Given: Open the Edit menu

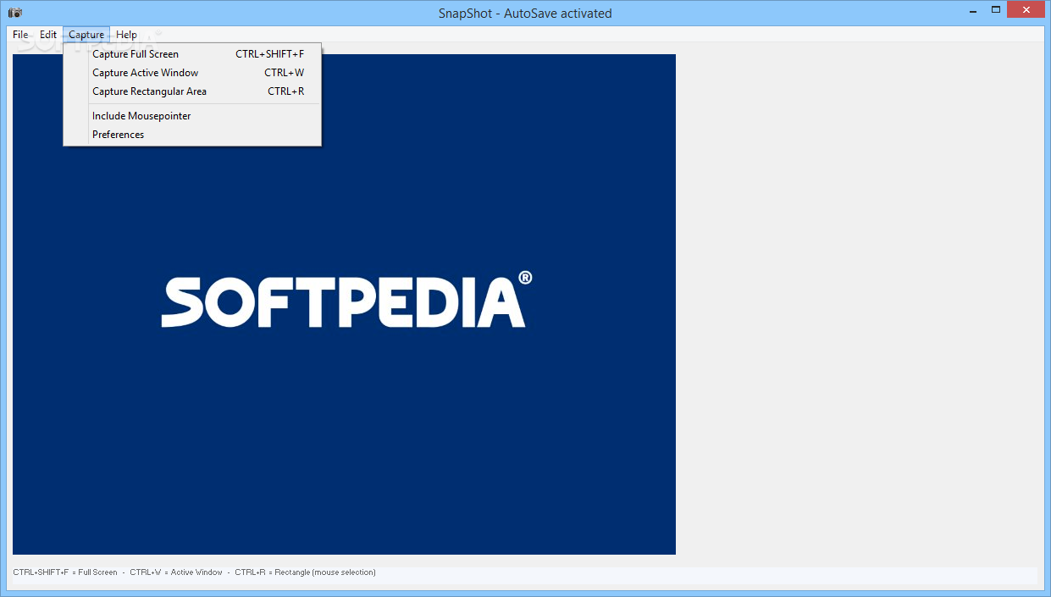Looking at the screenshot, I should pos(48,35).
